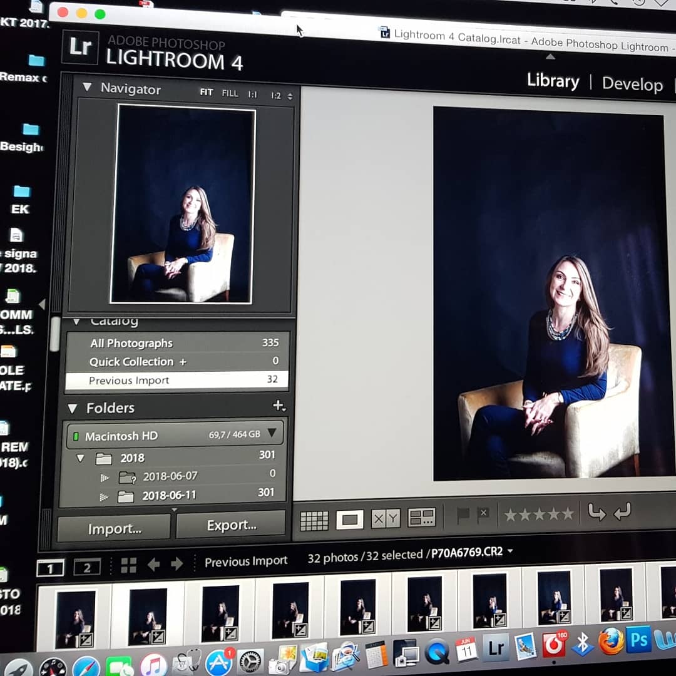
Task: Go forward with filmstrip right arrow
Action: coord(177,563)
